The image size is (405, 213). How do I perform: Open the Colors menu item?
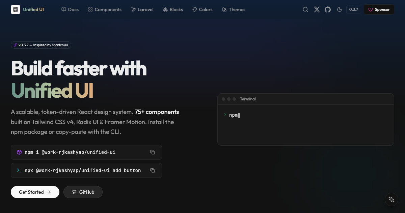(202, 9)
